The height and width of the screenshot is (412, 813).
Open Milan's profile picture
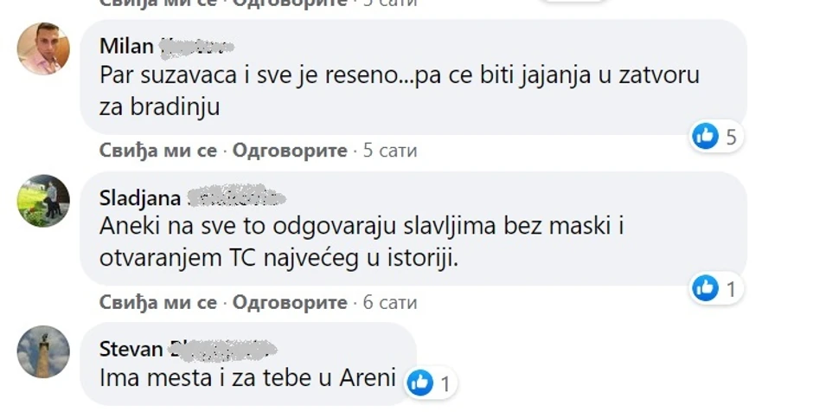pyautogui.click(x=43, y=48)
